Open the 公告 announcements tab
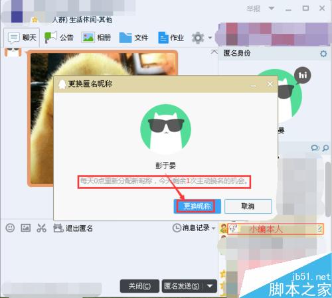 pyautogui.click(x=58, y=38)
